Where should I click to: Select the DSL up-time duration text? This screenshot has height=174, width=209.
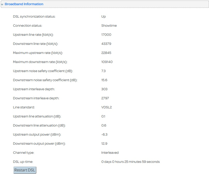(x=130, y=162)
